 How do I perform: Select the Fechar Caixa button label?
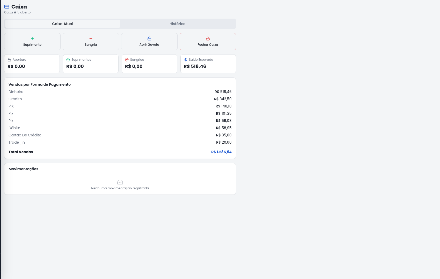pyautogui.click(x=208, y=45)
